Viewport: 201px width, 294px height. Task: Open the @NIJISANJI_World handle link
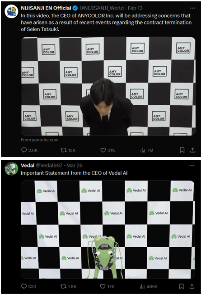click(102, 8)
